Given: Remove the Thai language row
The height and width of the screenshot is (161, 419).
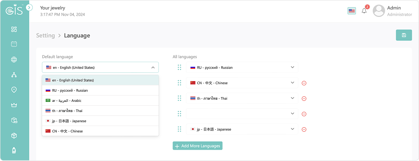Looking at the screenshot, I should pos(304,98).
